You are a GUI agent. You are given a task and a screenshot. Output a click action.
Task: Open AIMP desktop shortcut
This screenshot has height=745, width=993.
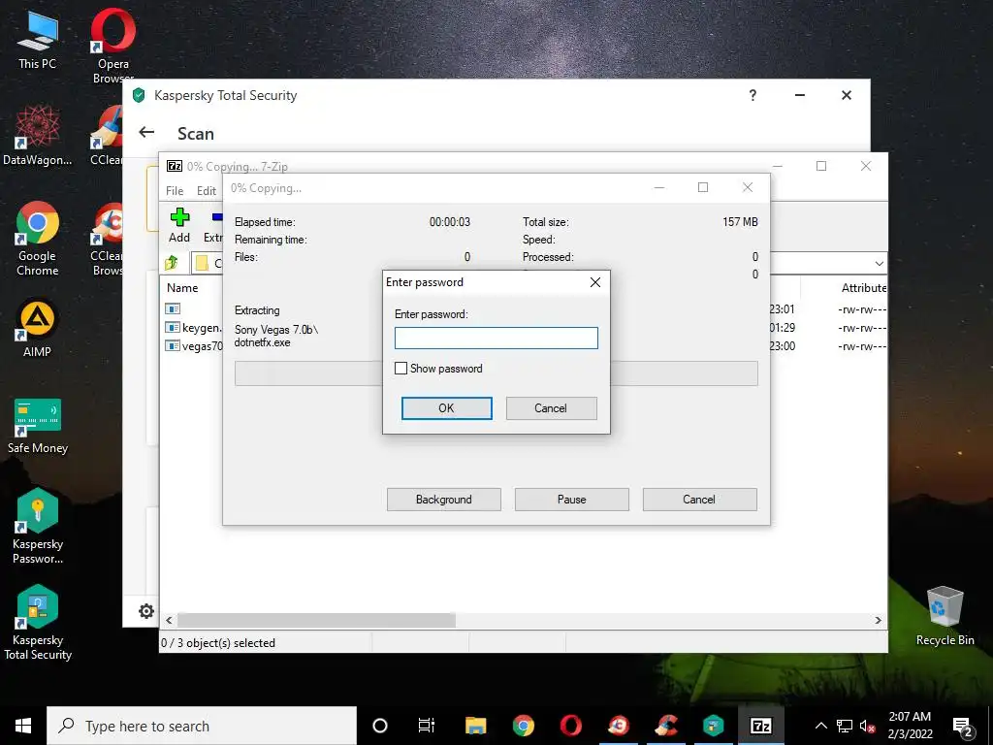38,328
